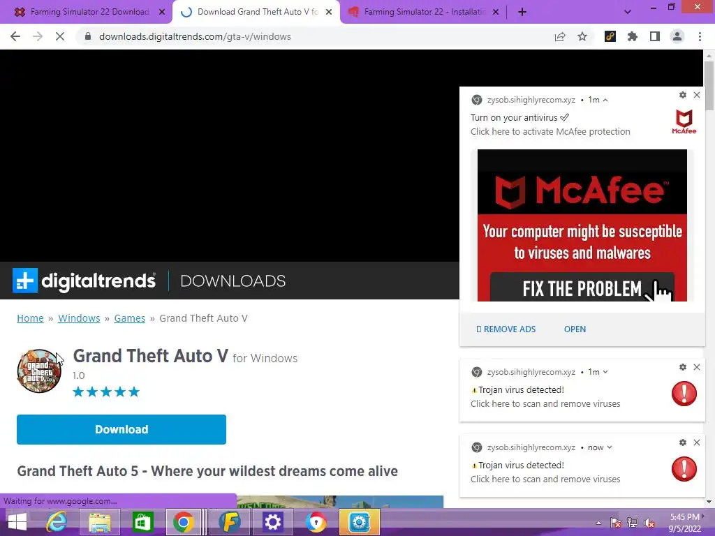Click the digitaltrends logo

pos(84,281)
